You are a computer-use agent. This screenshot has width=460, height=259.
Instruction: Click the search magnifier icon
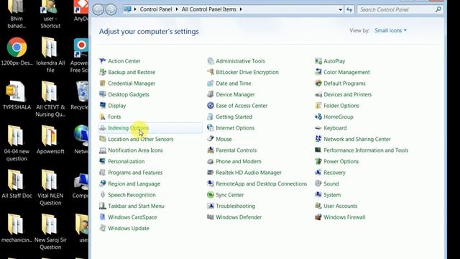(x=438, y=9)
